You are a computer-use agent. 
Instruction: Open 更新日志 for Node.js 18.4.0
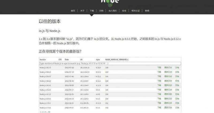click(x=168, y=81)
